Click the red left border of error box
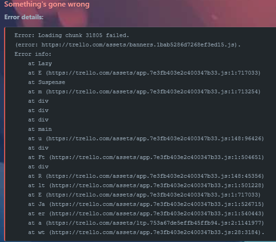The image size is (276, 242). (5, 134)
